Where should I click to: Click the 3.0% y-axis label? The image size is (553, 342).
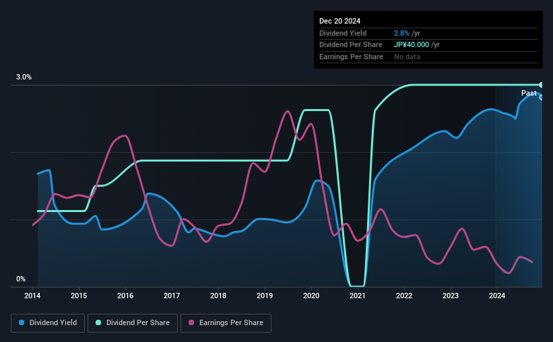point(24,77)
